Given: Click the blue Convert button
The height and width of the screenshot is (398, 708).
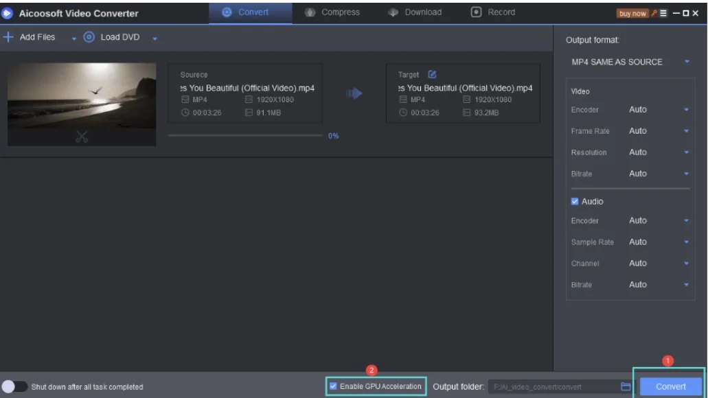Looking at the screenshot, I should tap(670, 386).
